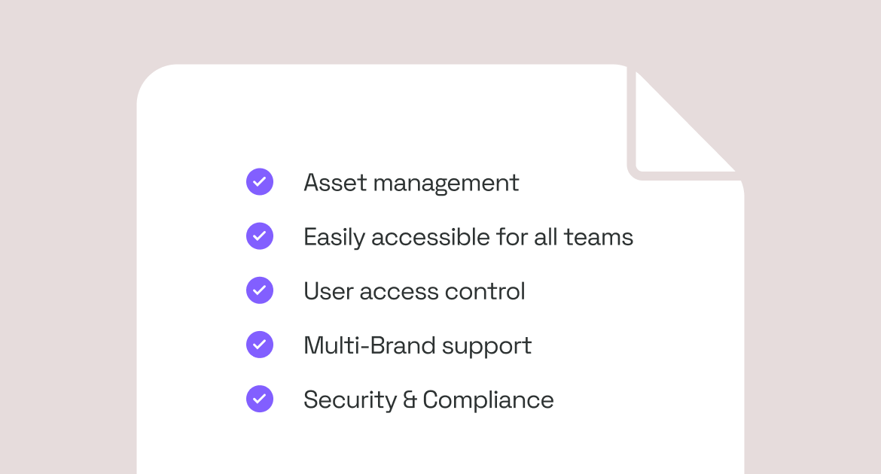881x474 pixels.
Task: Select the word control in third item
Action: click(485, 291)
